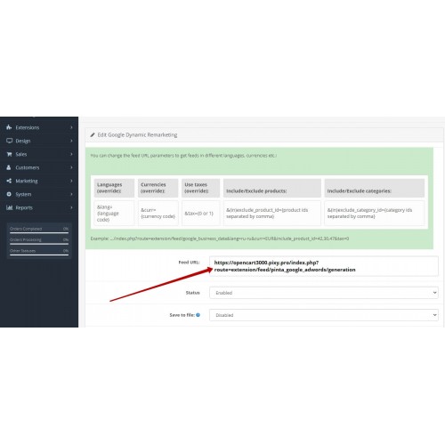Click the Sales shopping cart icon
The image size is (445, 445).
click(9, 154)
